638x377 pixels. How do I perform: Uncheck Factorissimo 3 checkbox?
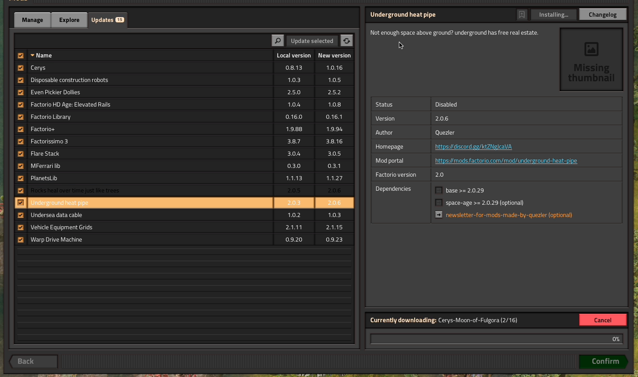(x=21, y=142)
